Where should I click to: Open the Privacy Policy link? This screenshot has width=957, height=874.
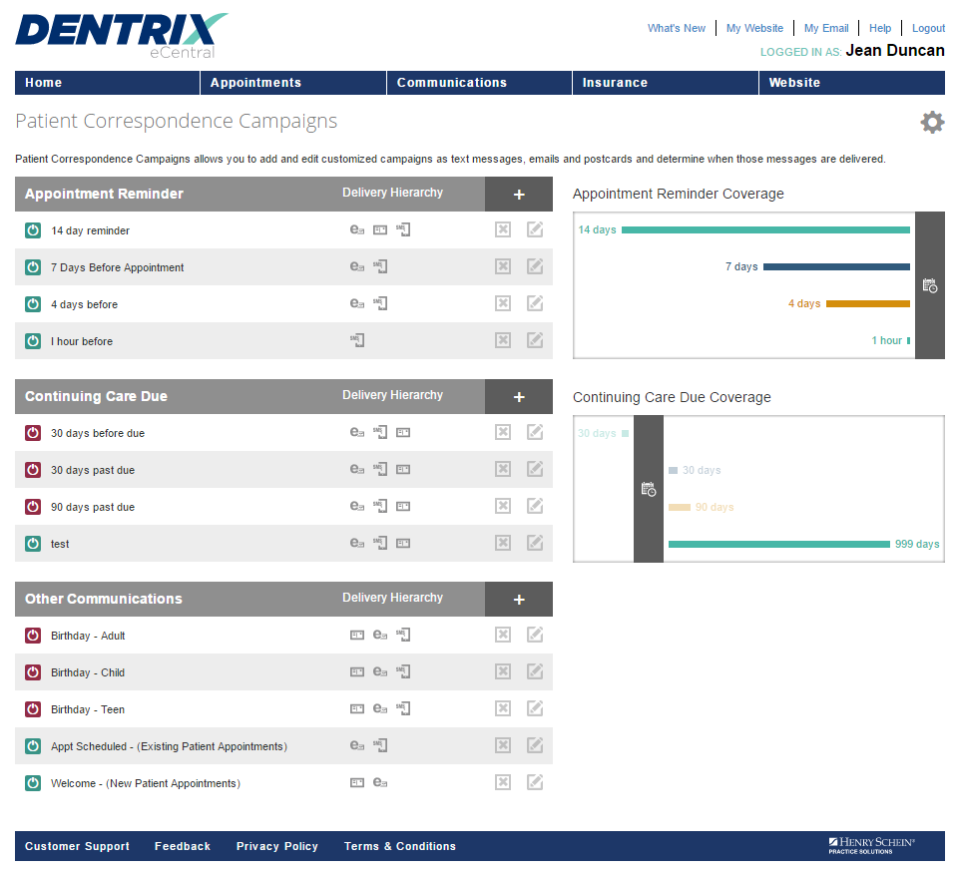point(276,846)
